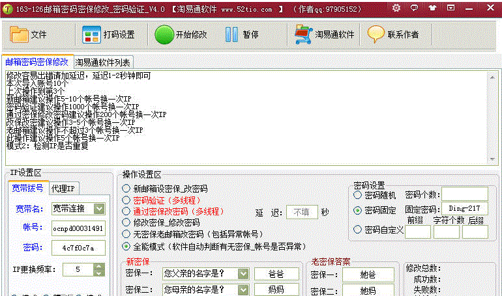502x296 pixels.
Task: Click the 联系作者 chat bubble icon
Action: click(376, 34)
